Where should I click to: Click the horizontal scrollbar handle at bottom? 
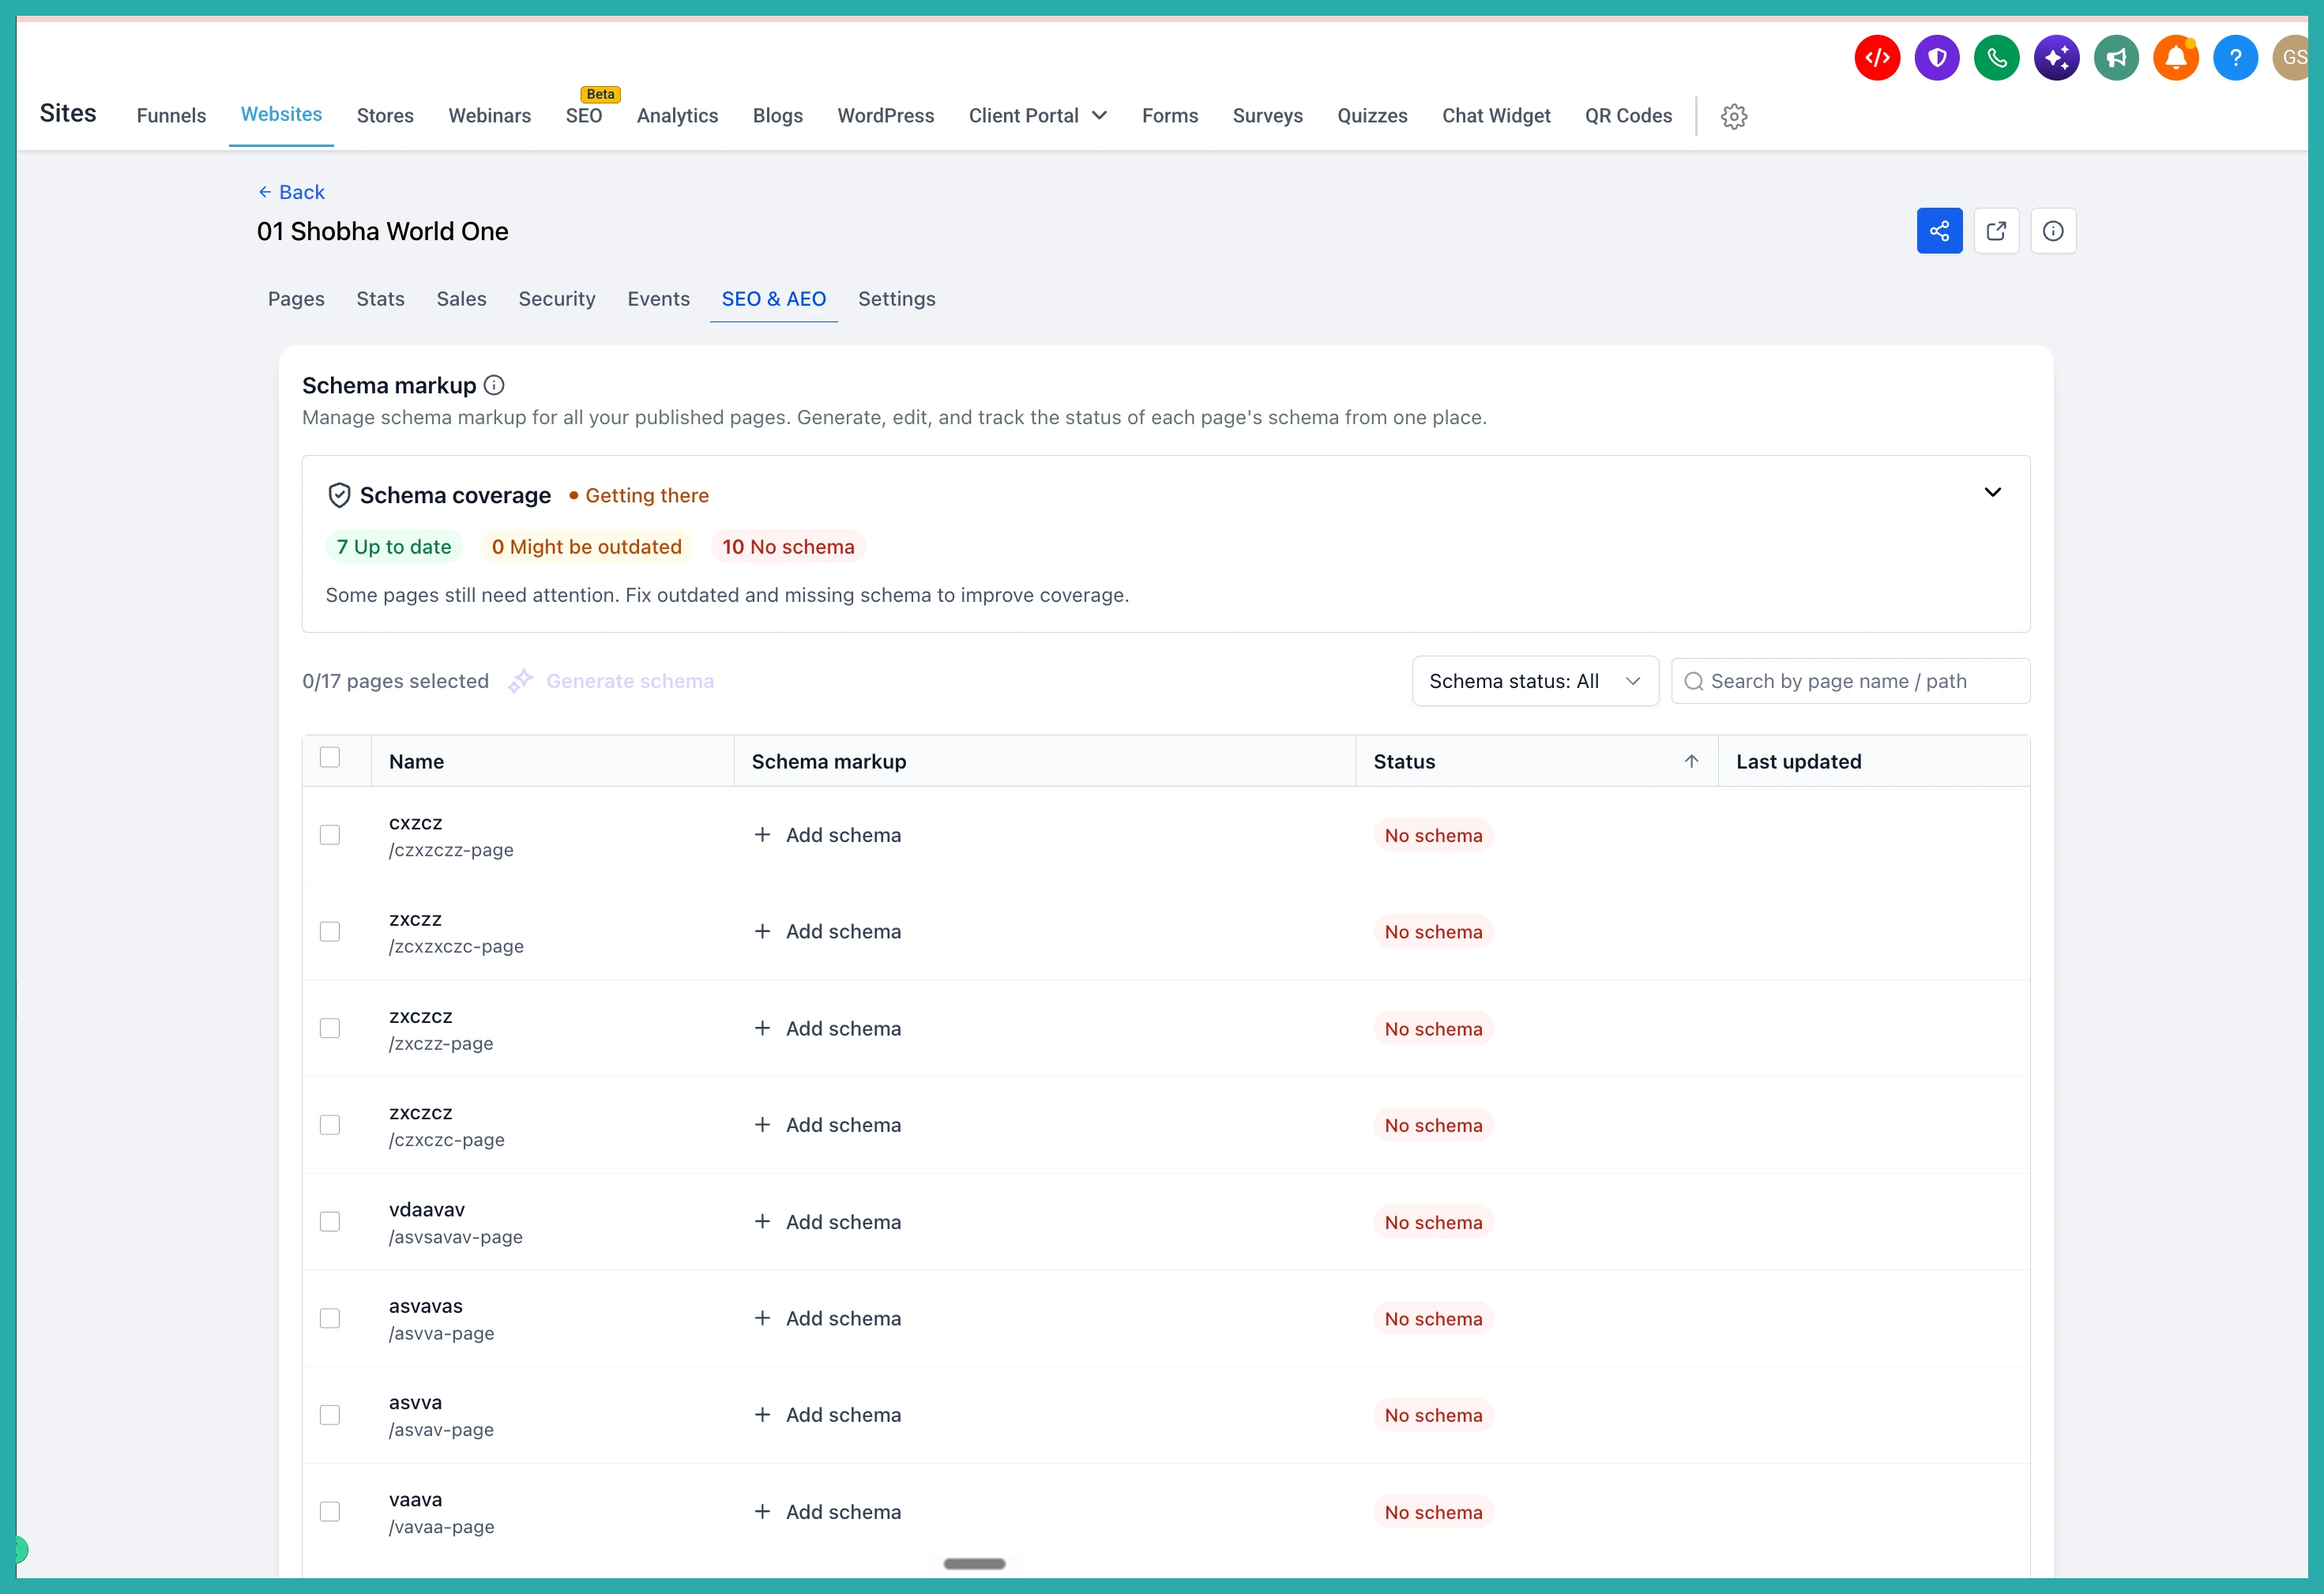coord(974,1563)
